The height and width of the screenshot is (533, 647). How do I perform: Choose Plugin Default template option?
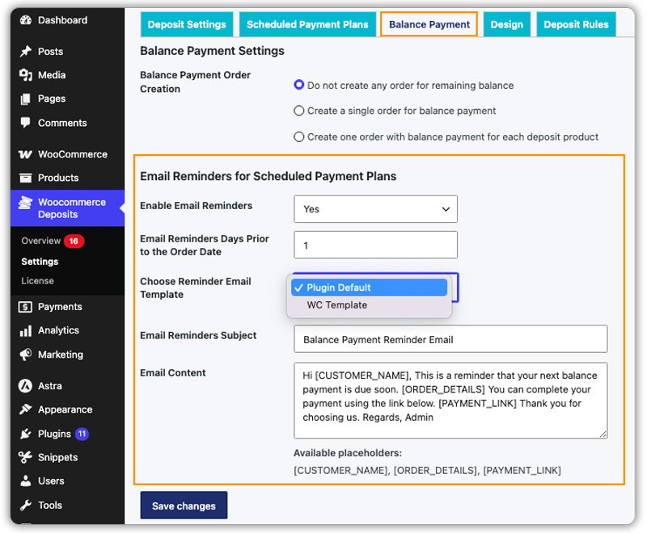pos(369,287)
